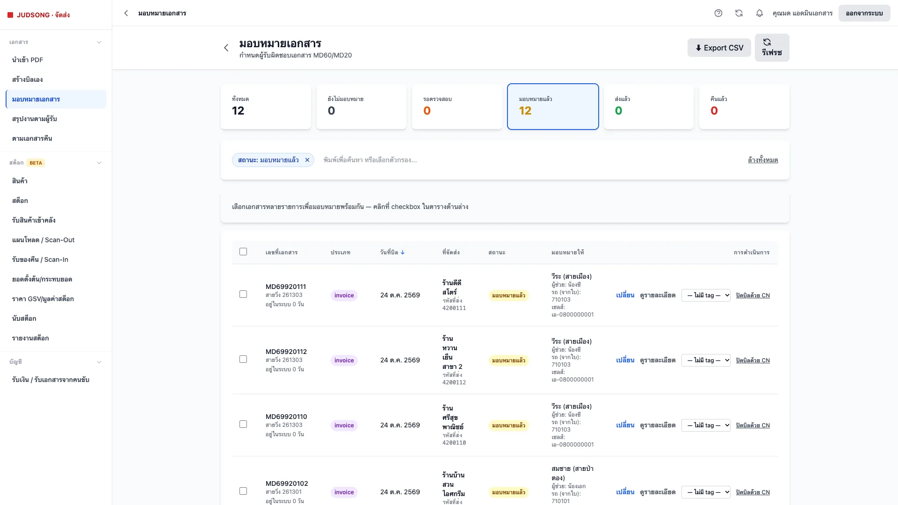
Task: Click the top bar back arrow
Action: click(126, 13)
